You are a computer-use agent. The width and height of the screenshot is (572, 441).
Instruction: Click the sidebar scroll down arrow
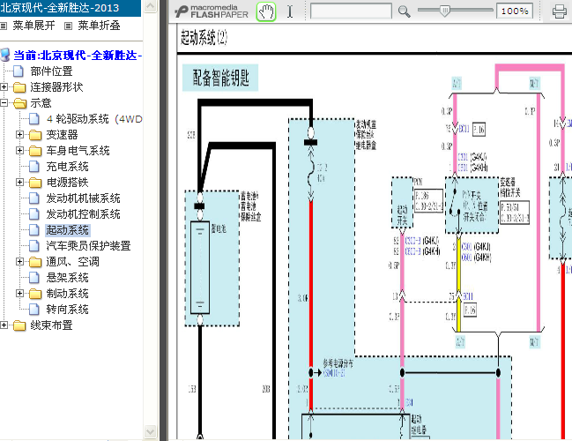click(x=150, y=431)
